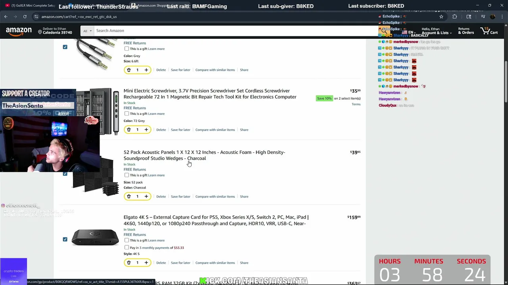
Task: Open the Amazon cart icon
Action: (x=489, y=31)
